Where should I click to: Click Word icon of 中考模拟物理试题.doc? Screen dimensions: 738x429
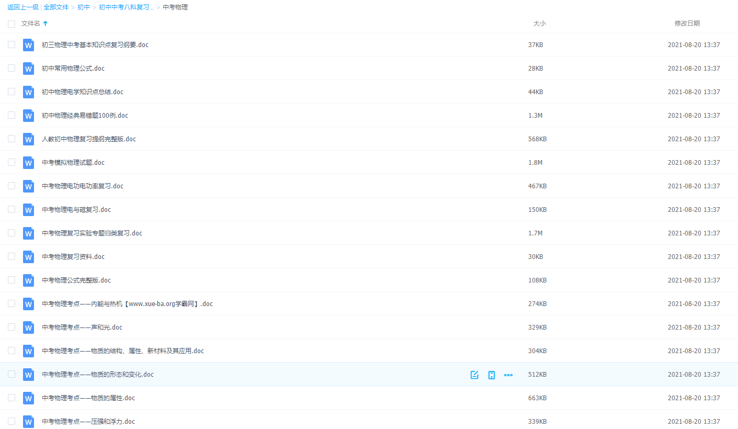tap(28, 163)
